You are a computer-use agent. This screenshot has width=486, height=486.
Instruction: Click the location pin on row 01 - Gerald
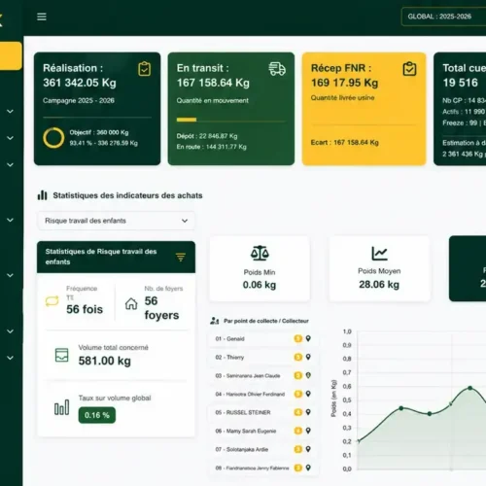pyautogui.click(x=308, y=338)
